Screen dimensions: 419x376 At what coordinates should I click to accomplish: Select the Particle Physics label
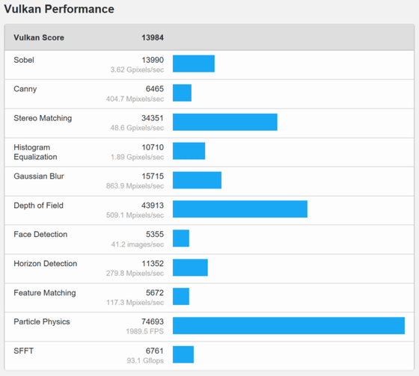pyautogui.click(x=42, y=321)
